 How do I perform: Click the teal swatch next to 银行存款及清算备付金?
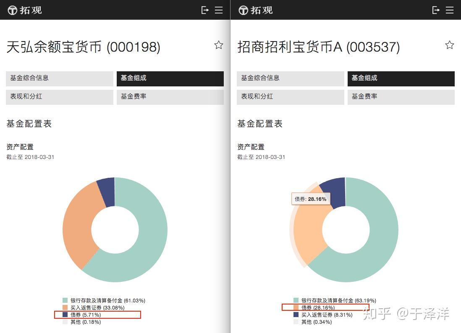tap(64, 300)
